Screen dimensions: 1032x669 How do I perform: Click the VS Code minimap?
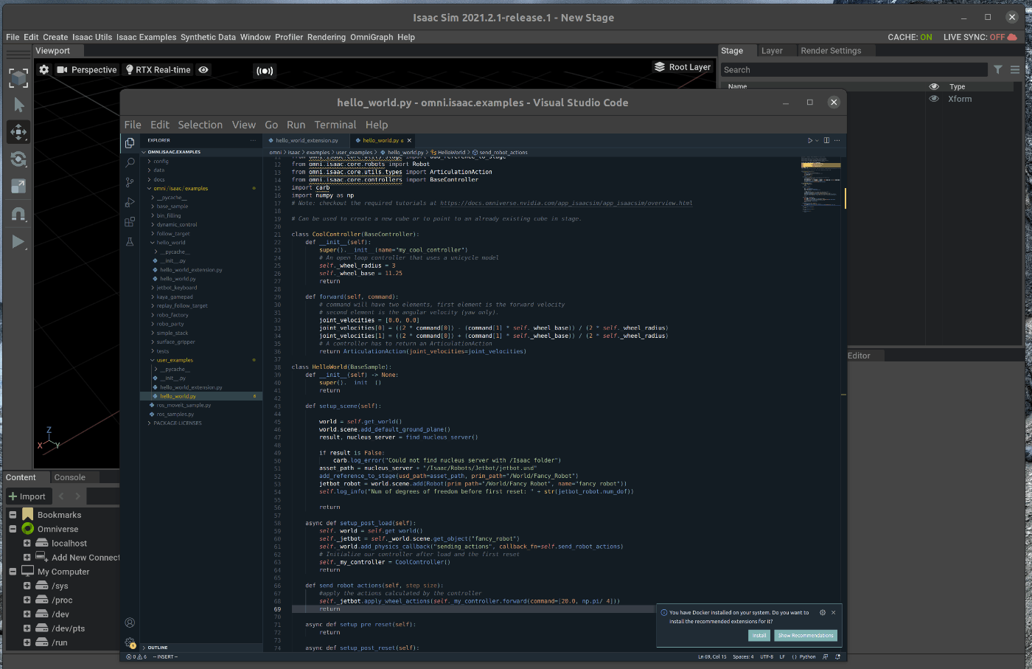click(820, 184)
